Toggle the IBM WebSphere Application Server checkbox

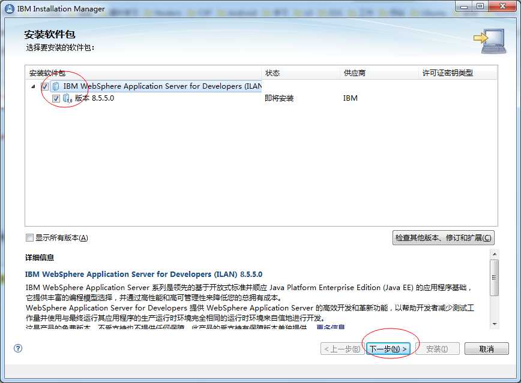click(45, 86)
